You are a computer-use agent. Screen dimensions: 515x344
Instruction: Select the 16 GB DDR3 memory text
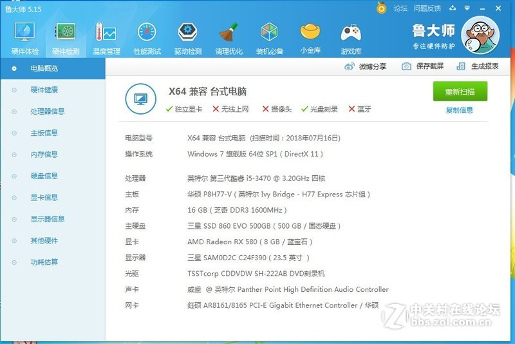click(x=237, y=210)
